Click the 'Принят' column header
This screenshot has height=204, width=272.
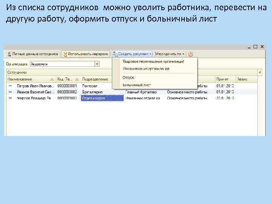pyautogui.click(x=225, y=79)
